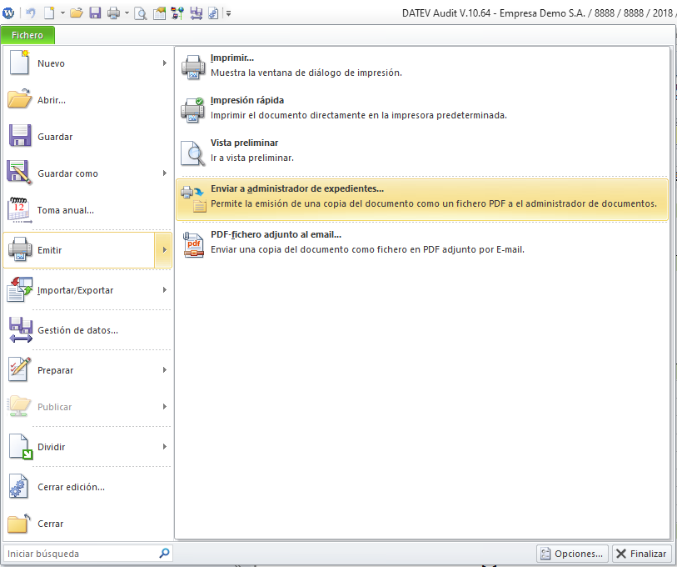The height and width of the screenshot is (567, 677).
Task: Click the printer icon in top toolbar
Action: click(x=113, y=13)
